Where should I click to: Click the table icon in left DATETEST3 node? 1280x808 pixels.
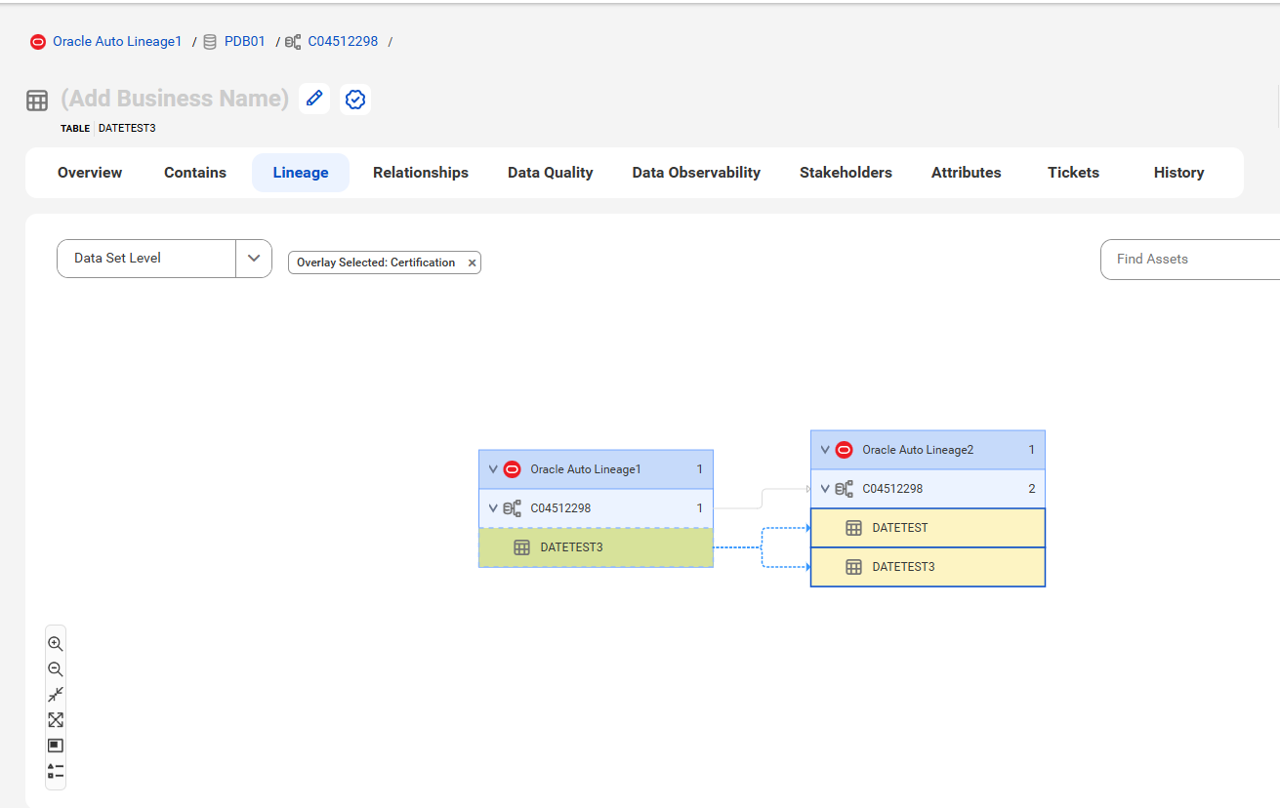click(x=521, y=547)
